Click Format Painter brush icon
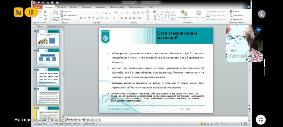Screen dimensions: 283x127 (45, 19)
